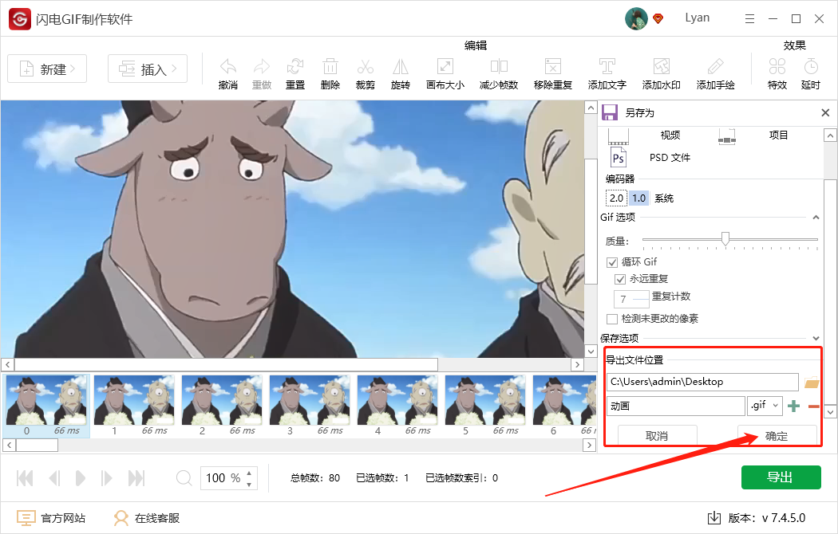
Task: Click the 画布大小 canvas size tool
Action: [x=445, y=73]
